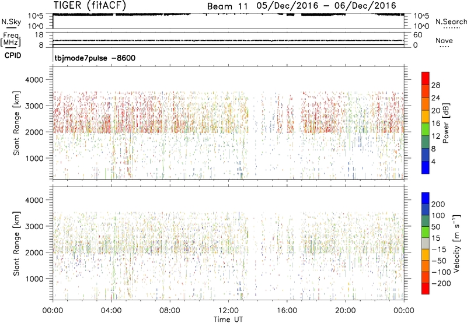Click the 05/Dec/2016 - 06/Dec/2016 date range
467x323 pixels.
coord(326,6)
